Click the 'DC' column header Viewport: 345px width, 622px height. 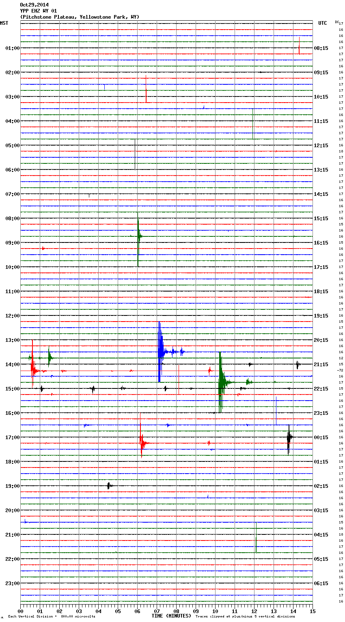(337, 22)
